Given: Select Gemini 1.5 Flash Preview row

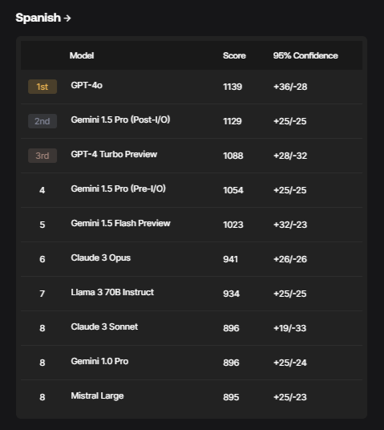Looking at the screenshot, I should pos(192,225).
